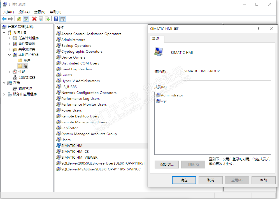279x199 pixels.
Task: Open the 帮助(H) menu
Action: click(55, 12)
